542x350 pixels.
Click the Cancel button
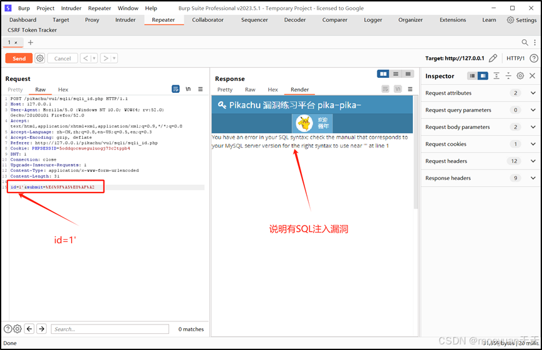coord(62,59)
